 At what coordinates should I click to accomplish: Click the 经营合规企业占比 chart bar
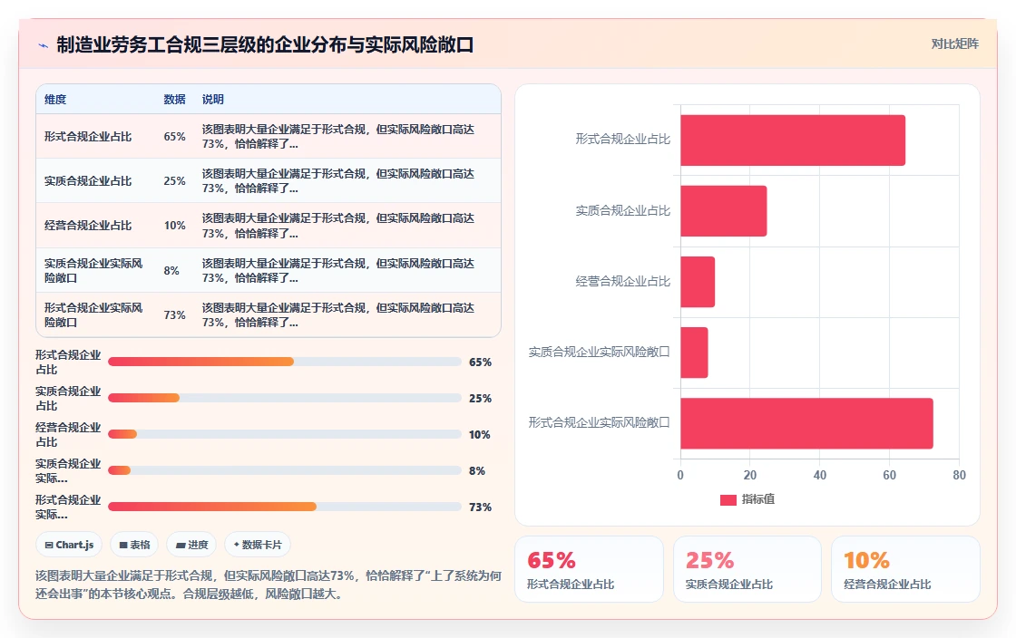(698, 282)
